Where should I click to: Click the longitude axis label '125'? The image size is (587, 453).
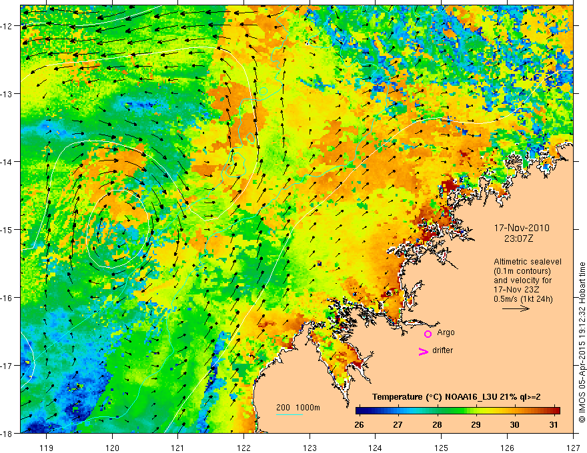(442, 448)
